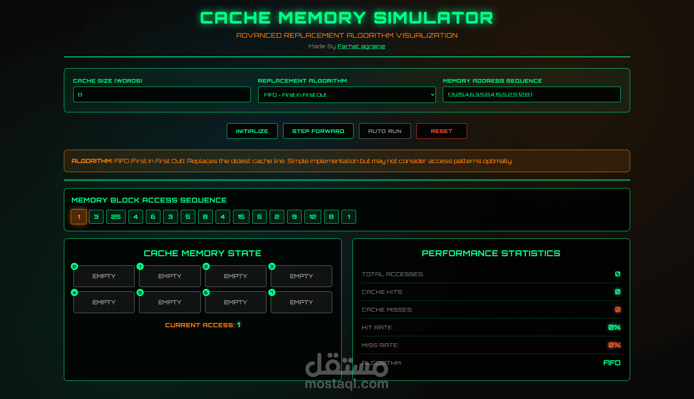This screenshot has height=399, width=694.
Task: Select sequence block 25
Action: 116,217
